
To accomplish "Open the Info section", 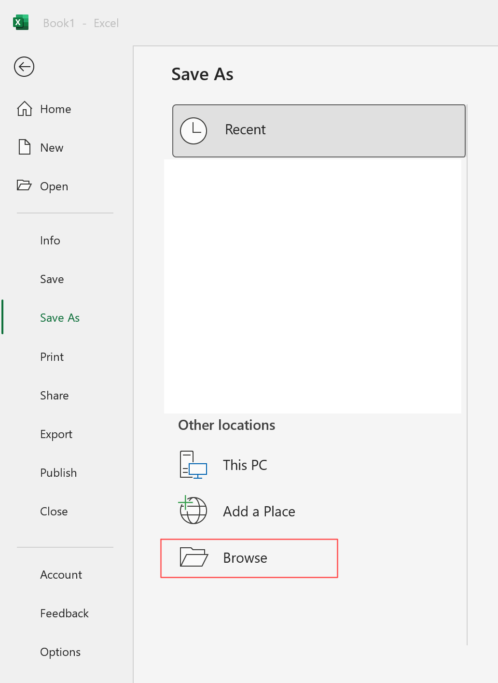I will click(x=50, y=241).
